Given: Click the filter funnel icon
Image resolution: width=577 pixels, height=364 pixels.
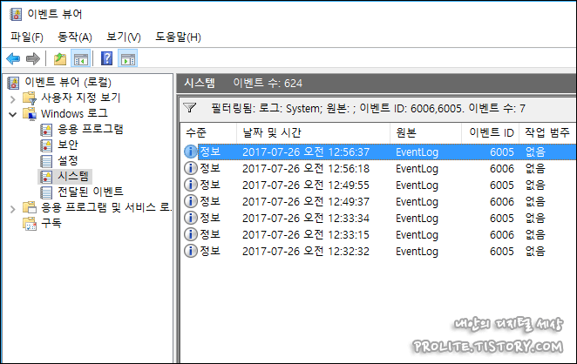Looking at the screenshot, I should (x=190, y=108).
